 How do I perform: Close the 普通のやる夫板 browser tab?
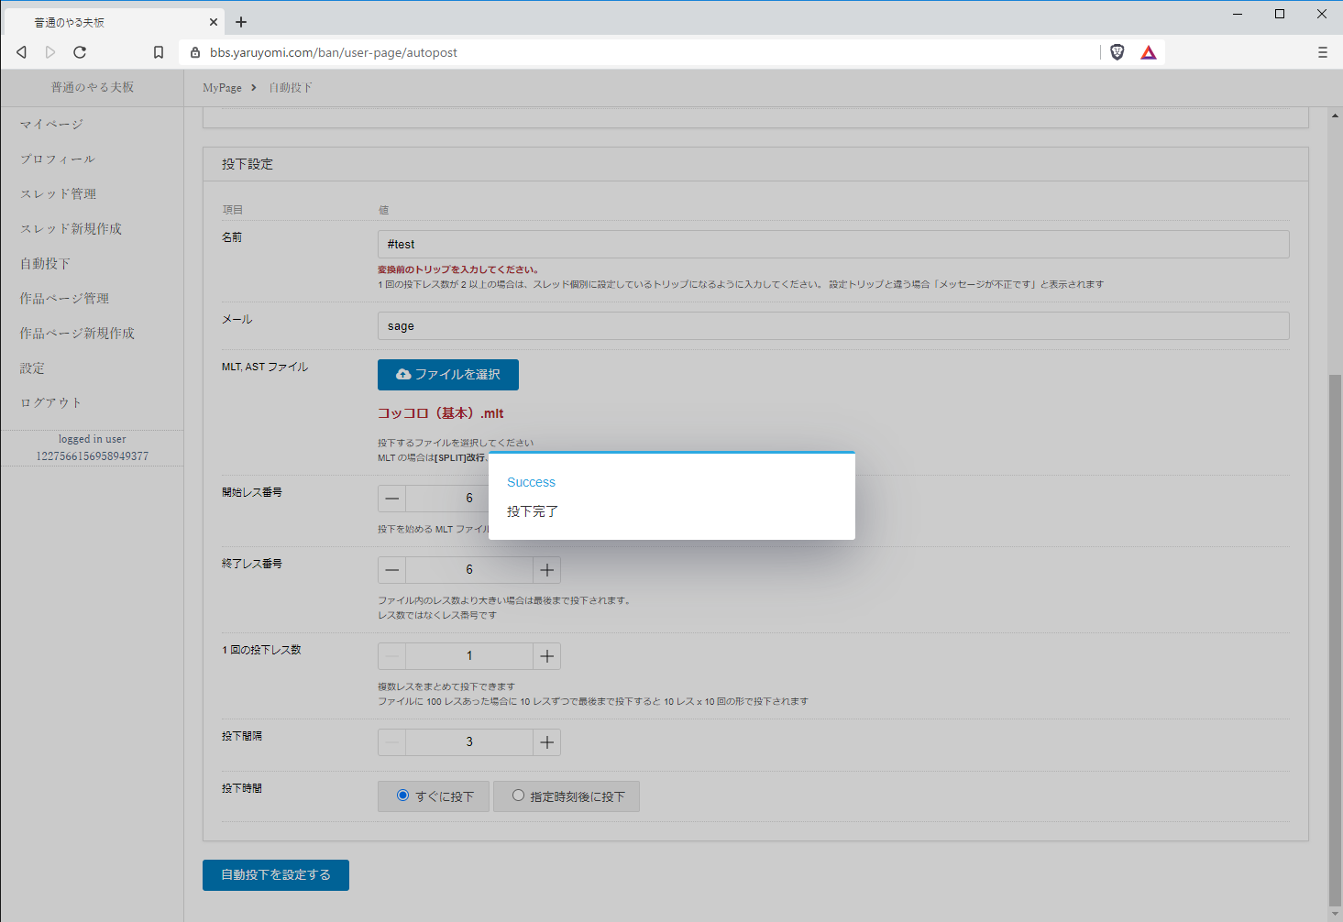coord(214,22)
